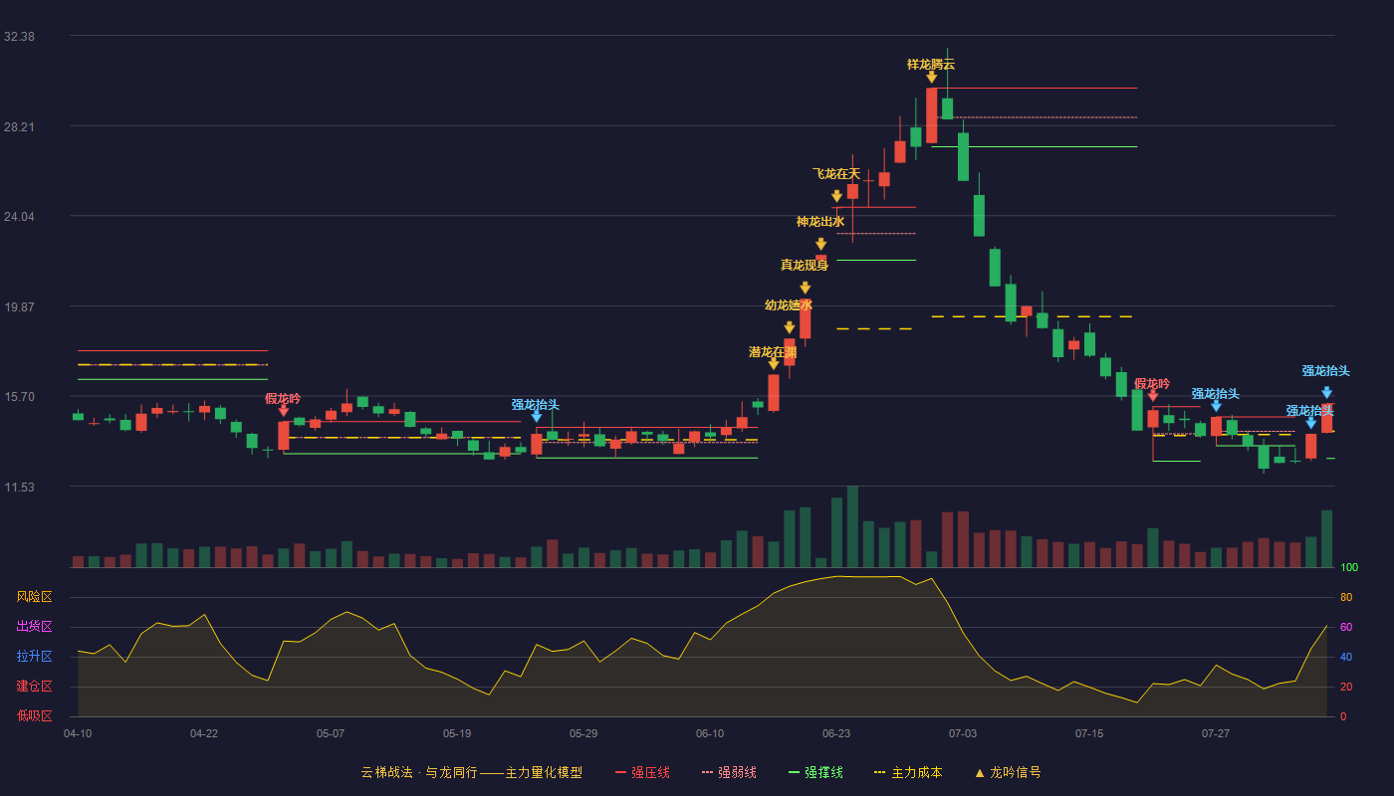Click the magenta 60 indicator scale value
This screenshot has width=1394, height=796.
[1346, 627]
